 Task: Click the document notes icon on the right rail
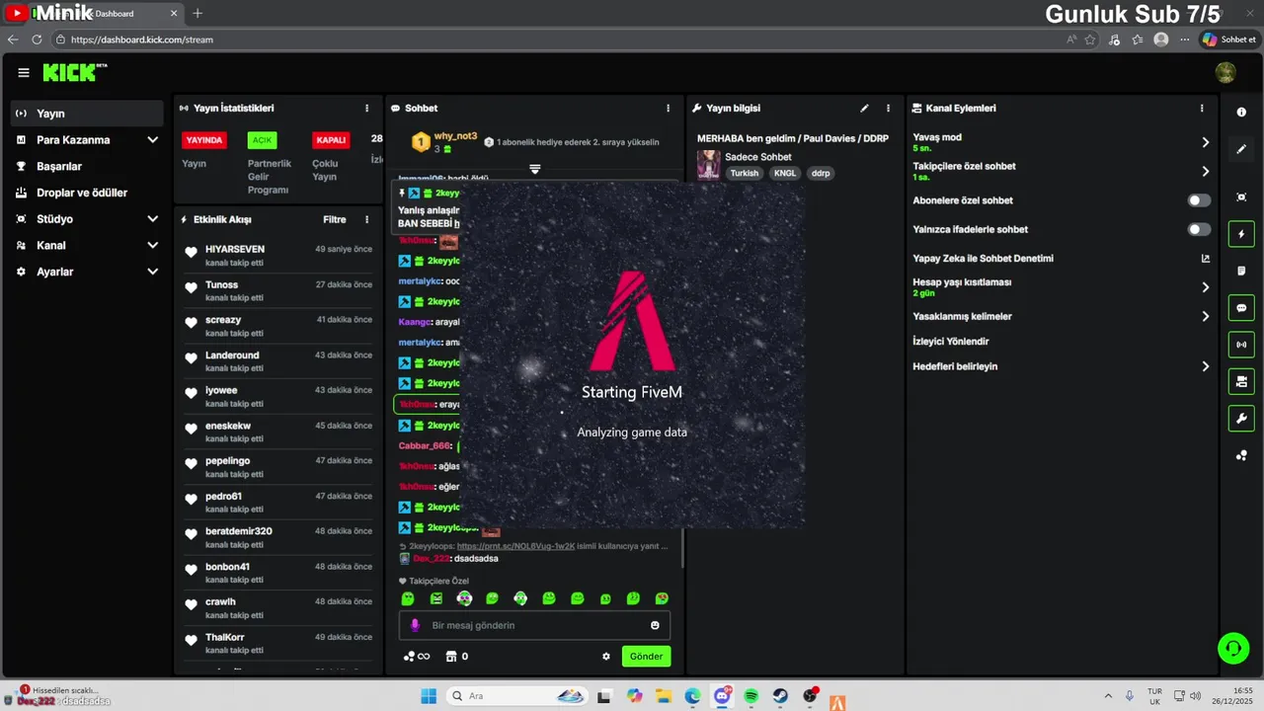[x=1241, y=271]
